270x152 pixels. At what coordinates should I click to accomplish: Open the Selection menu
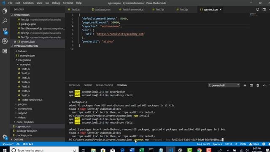point(28,3)
